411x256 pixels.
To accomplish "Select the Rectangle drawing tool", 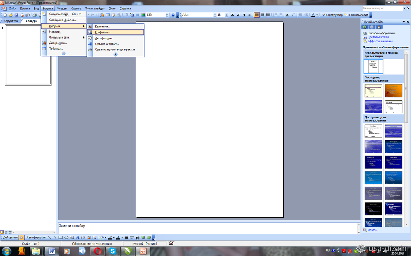I will point(60,237).
